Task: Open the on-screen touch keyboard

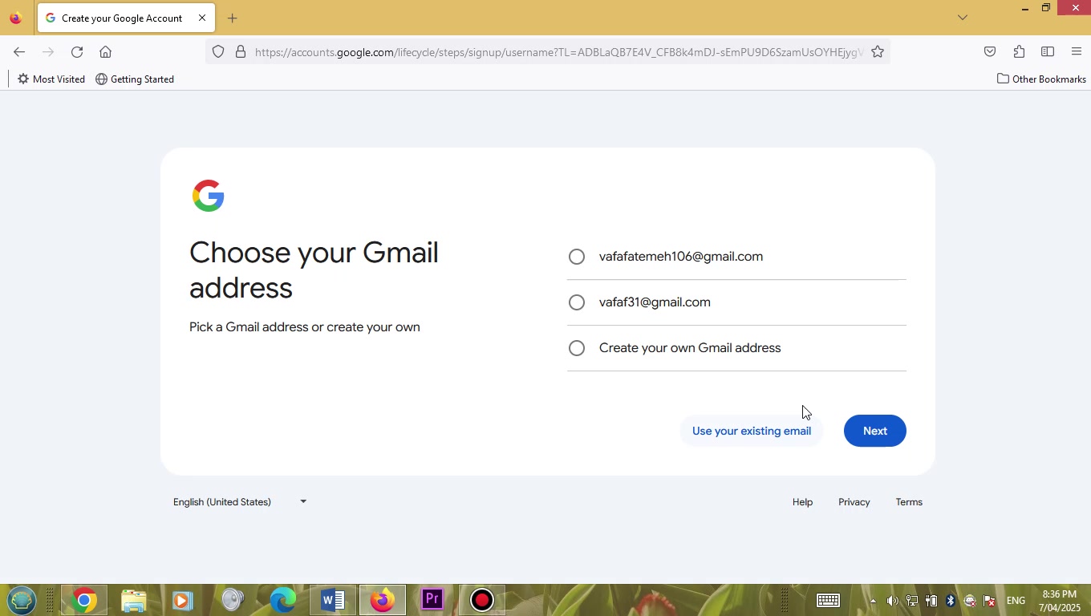Action: (828, 600)
